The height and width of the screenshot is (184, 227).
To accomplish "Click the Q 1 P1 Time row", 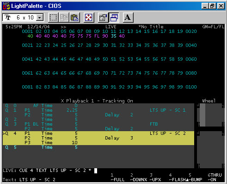I will tap(98, 110).
